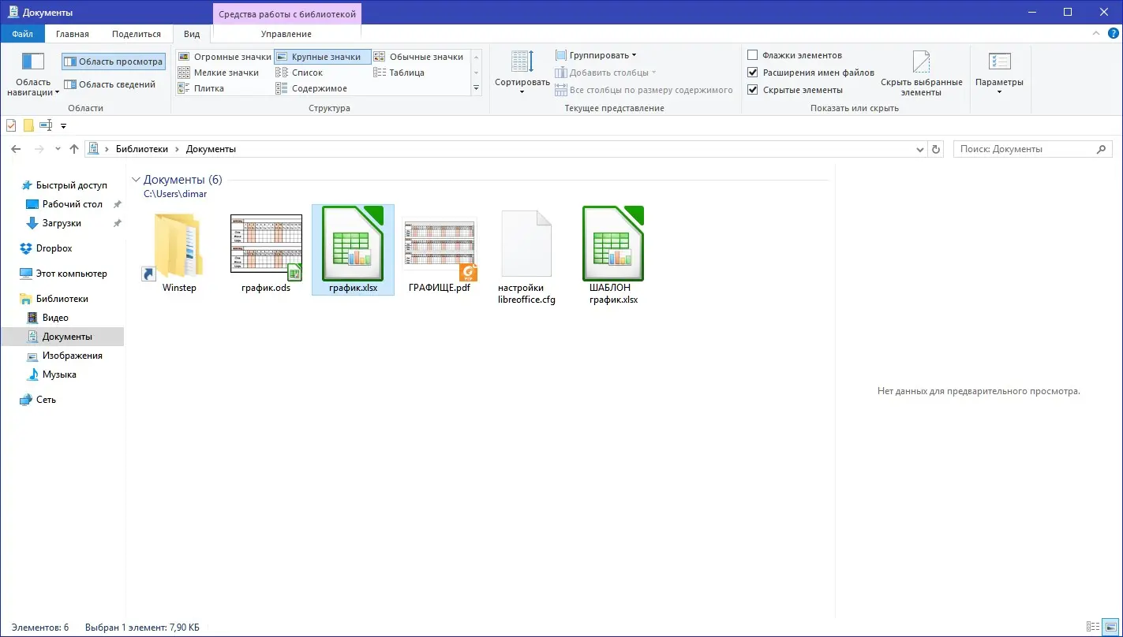Open the Файл tab
Screen dimensions: 1123x637
tap(23, 34)
